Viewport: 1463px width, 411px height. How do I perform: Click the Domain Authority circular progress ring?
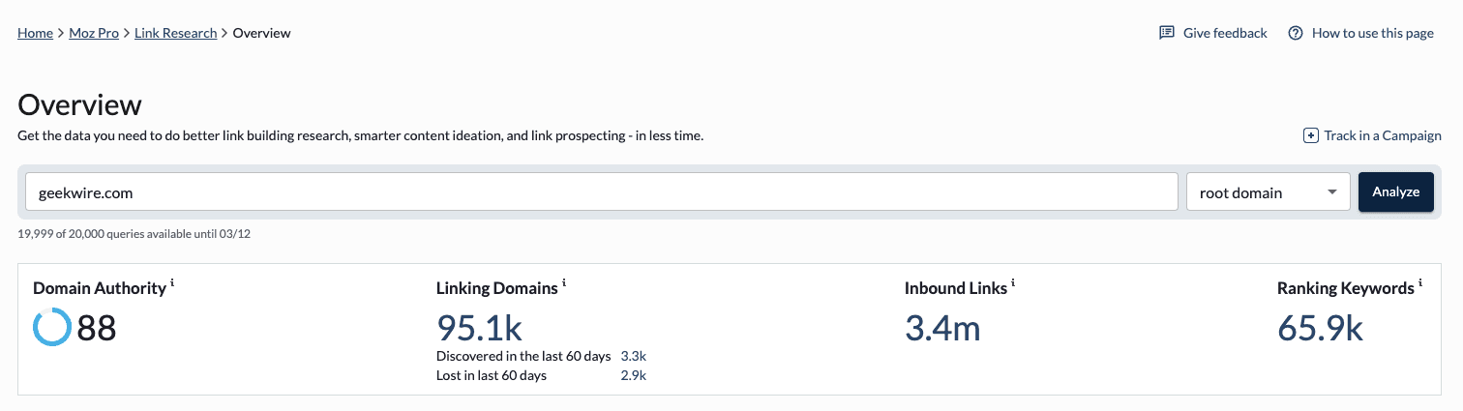coord(51,328)
